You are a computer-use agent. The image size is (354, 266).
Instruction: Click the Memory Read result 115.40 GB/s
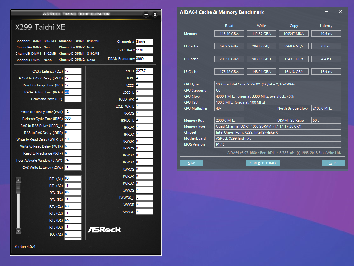[x=229, y=34]
